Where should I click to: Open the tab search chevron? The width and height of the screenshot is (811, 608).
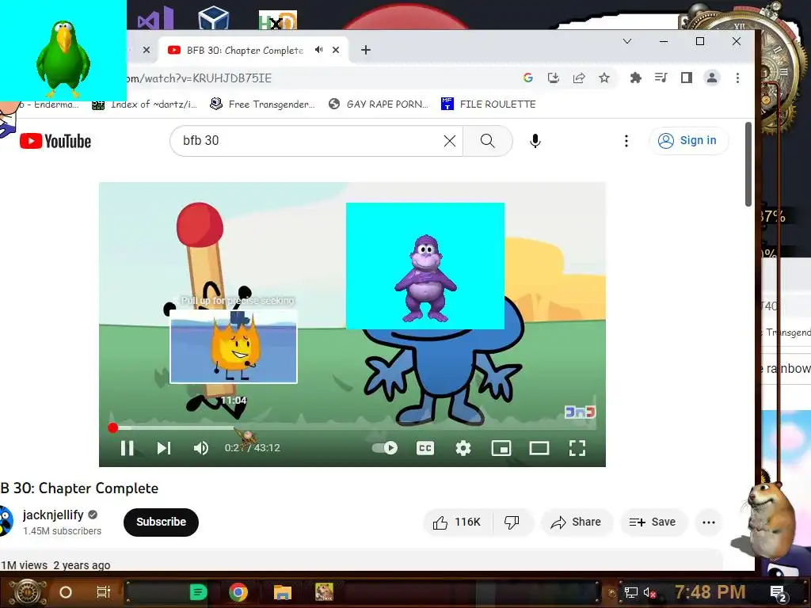[x=627, y=41]
